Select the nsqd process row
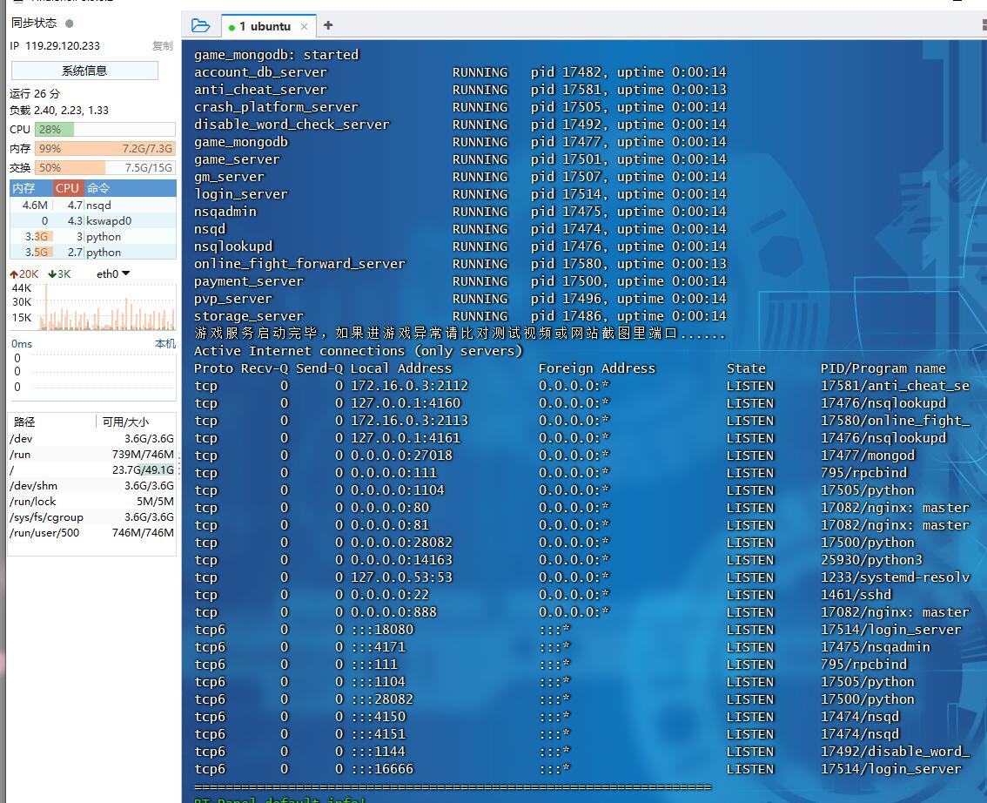Screen dimensions: 987x803 coord(92,205)
